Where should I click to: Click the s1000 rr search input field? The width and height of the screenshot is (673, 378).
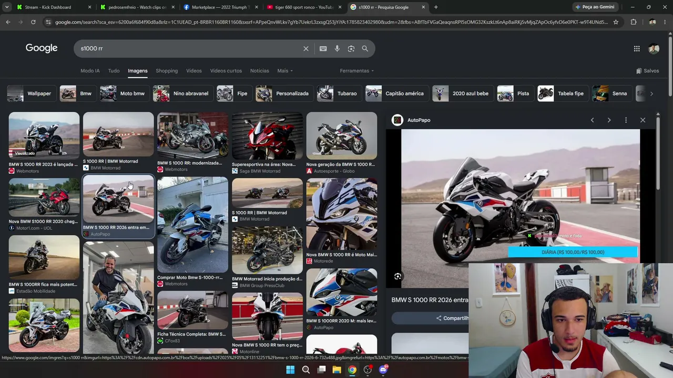point(189,48)
